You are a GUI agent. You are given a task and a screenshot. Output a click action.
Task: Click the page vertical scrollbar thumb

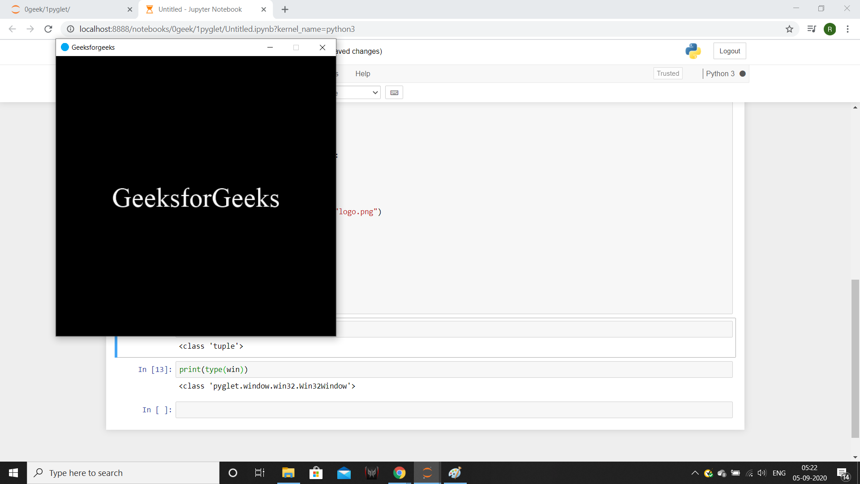855,359
